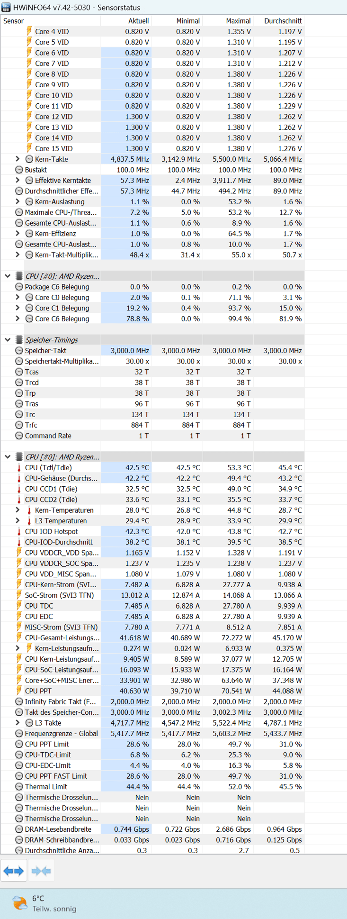Click the lightning icon beside CPU EDC
The height and width of the screenshot is (919, 347).
click(19, 616)
